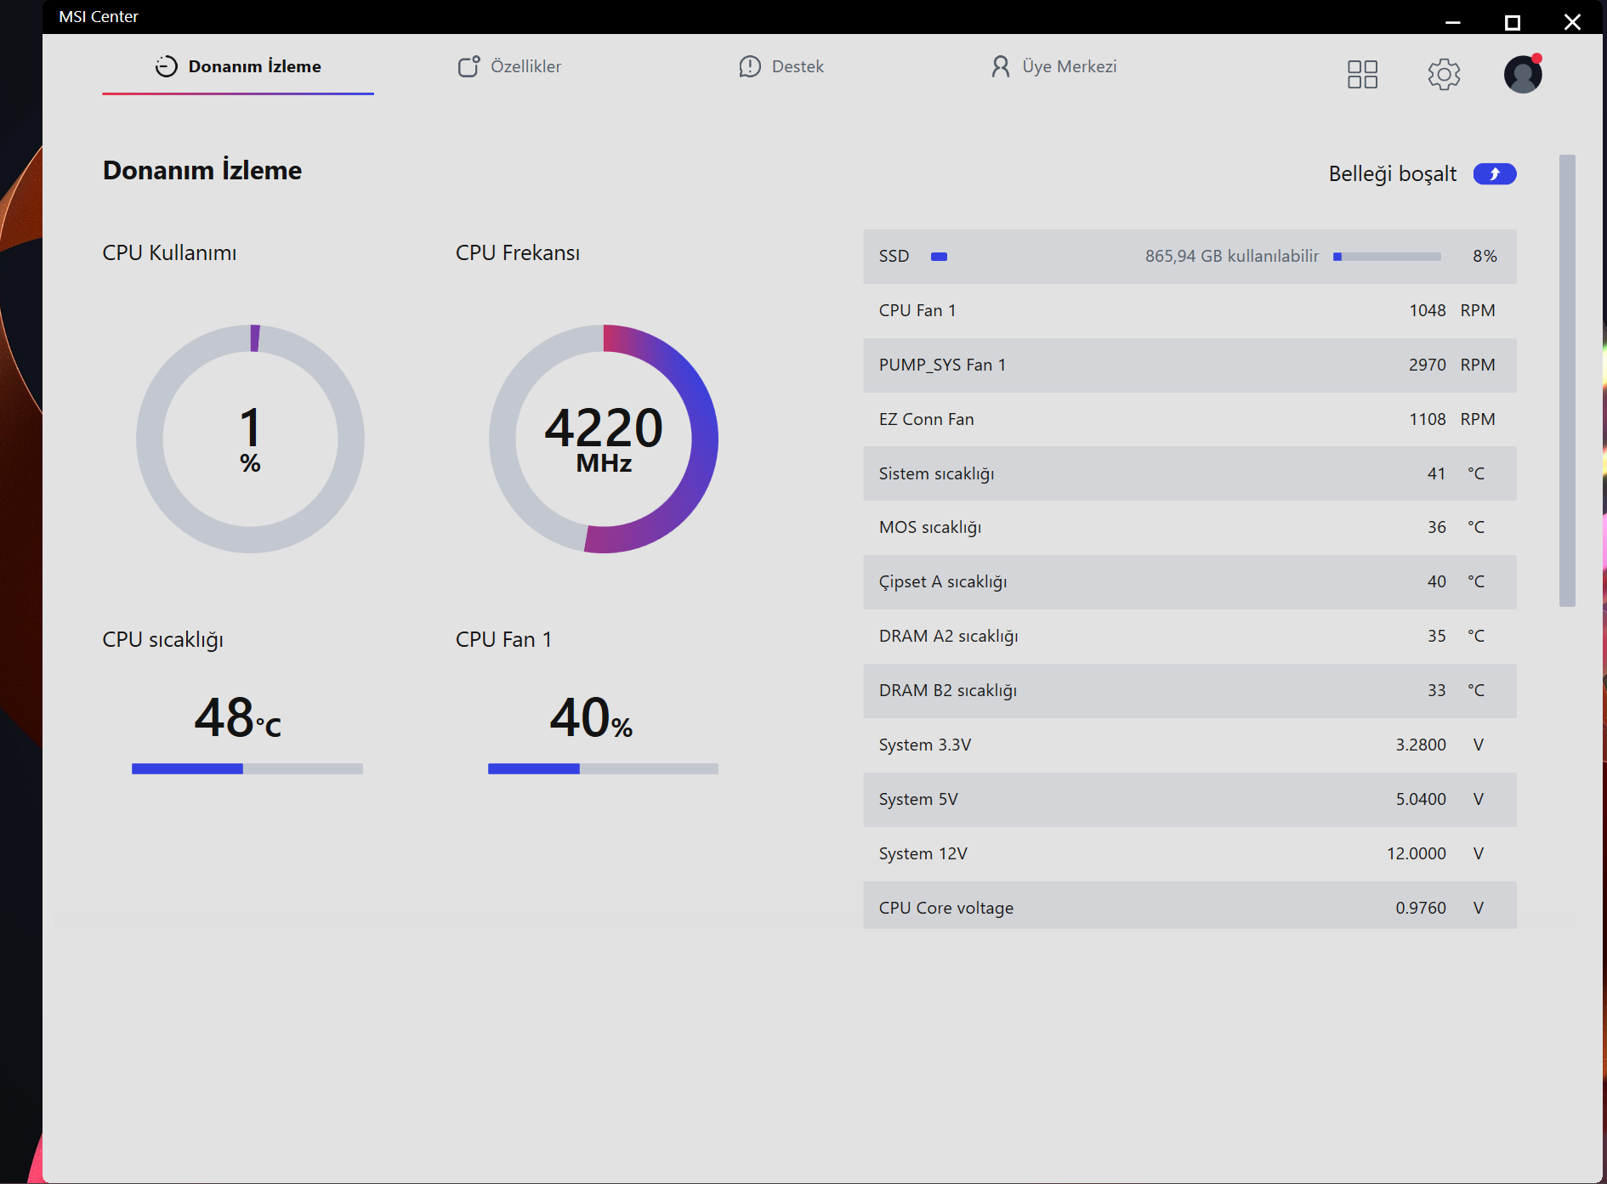This screenshot has width=1607, height=1184.
Task: Select the PUMP_SYS Fan 1 row
Action: (1189, 365)
